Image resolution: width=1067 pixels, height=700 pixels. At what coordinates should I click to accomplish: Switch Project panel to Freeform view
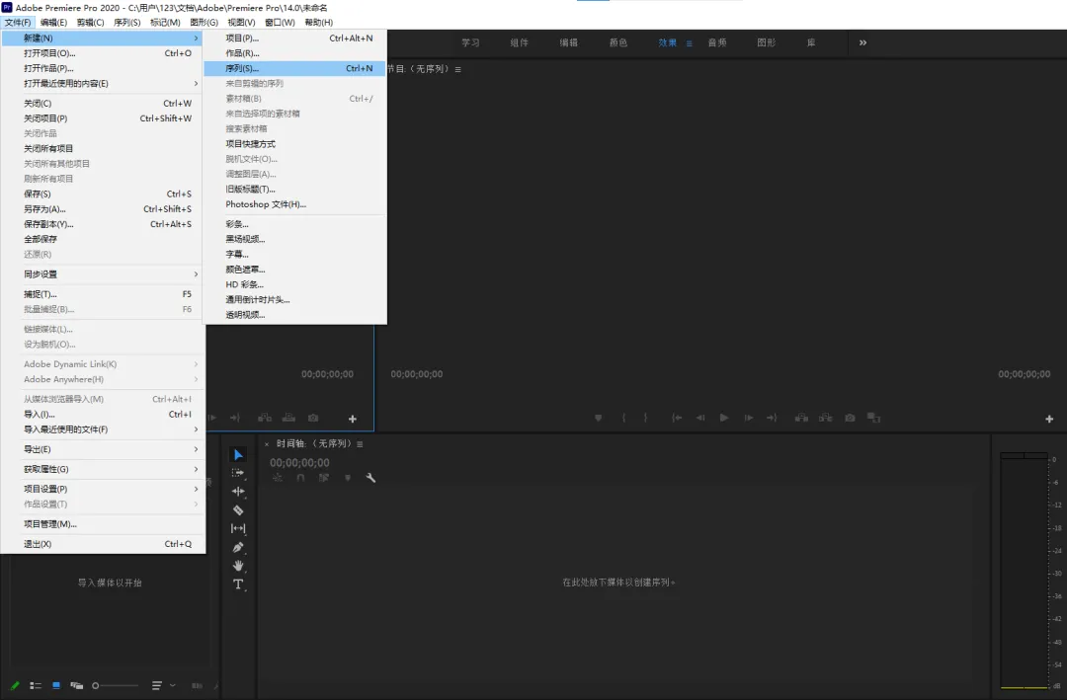point(77,686)
